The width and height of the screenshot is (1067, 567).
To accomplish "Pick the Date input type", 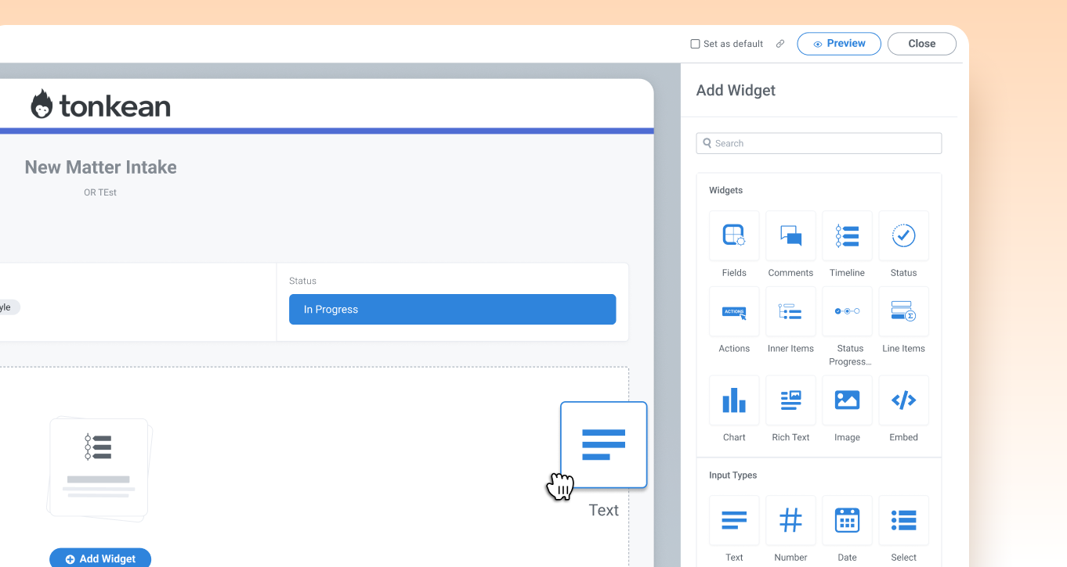I will pyautogui.click(x=847, y=520).
